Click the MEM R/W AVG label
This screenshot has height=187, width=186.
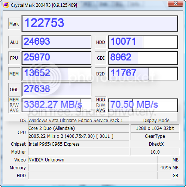click(x=14, y=105)
